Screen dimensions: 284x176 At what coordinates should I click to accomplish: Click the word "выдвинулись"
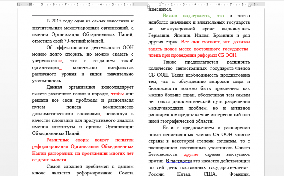point(236,29)
